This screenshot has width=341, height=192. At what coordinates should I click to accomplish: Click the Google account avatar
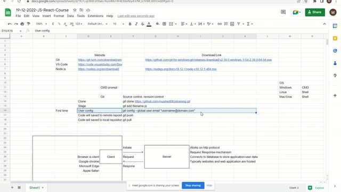332,12
